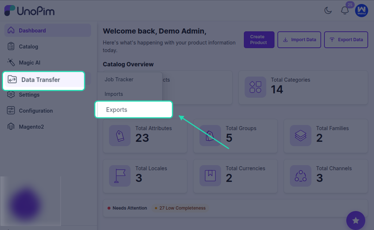Screen dimensions: 374x230
Task: Open Settings in sidebar
Action: click(x=48, y=95)
